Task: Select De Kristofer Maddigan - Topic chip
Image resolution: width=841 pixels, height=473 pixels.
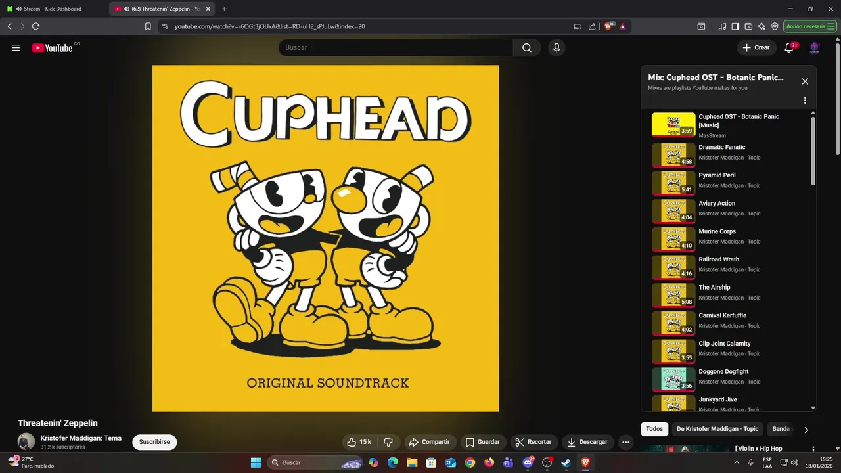Action: [717, 429]
